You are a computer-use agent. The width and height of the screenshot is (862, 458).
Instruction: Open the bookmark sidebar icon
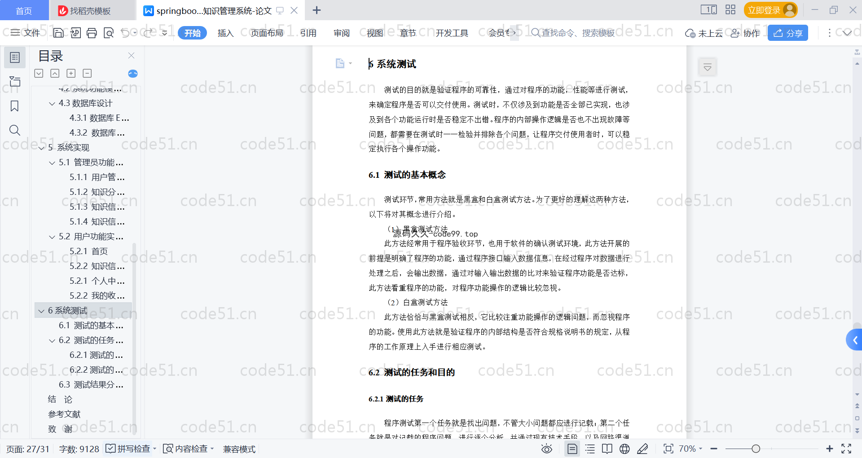click(15, 106)
